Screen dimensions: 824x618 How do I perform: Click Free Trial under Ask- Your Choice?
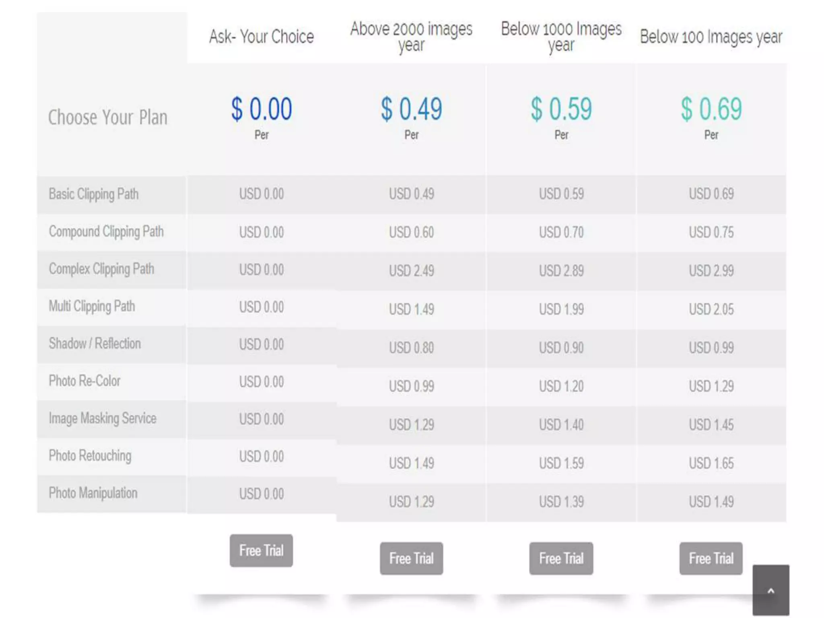(x=261, y=550)
